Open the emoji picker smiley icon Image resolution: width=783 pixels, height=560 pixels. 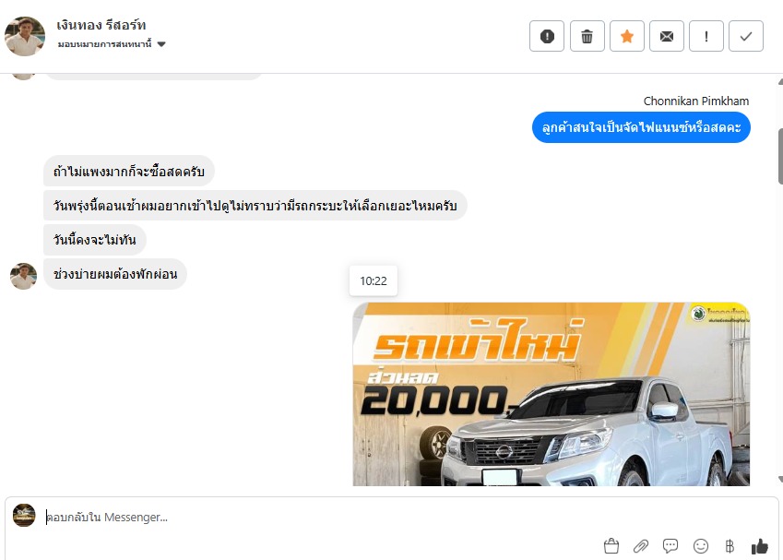tap(701, 546)
